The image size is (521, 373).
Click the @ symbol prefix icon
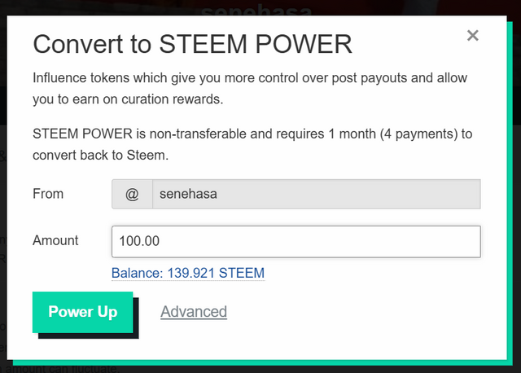[132, 194]
